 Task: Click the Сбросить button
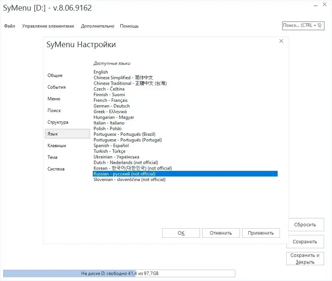[x=306, y=225]
